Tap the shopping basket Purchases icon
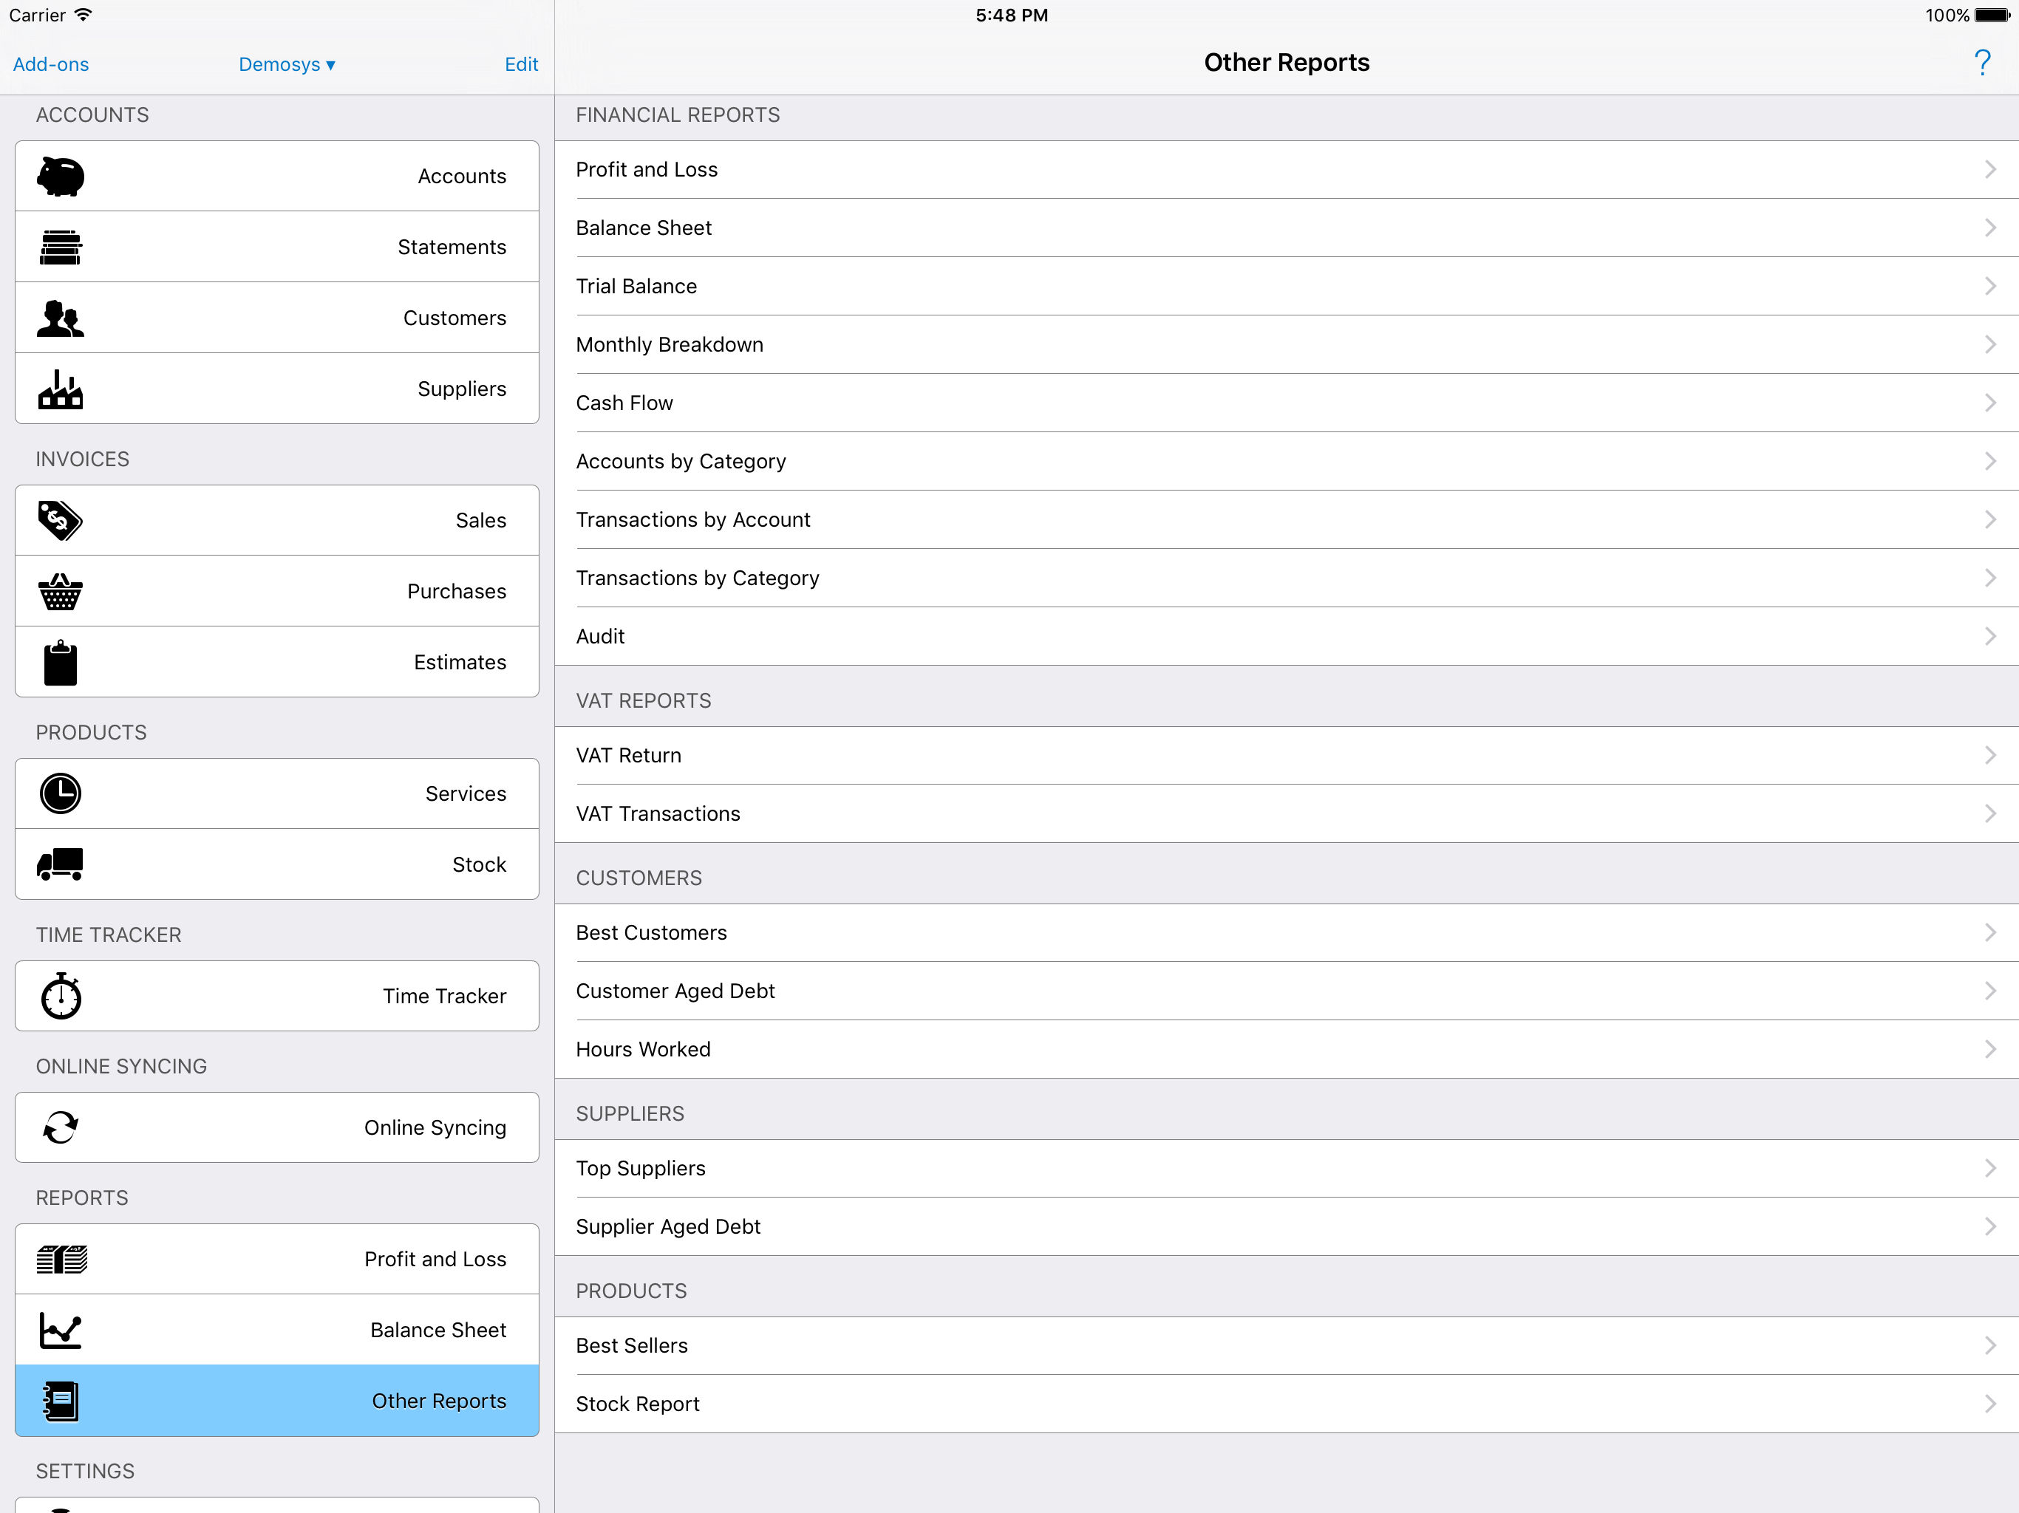Screen dimensions: 2019x1513 click(61, 591)
